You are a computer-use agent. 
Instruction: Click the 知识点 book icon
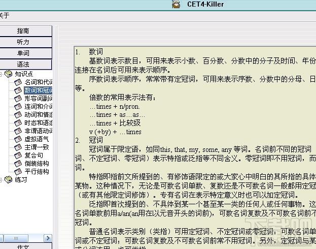(x=9, y=74)
